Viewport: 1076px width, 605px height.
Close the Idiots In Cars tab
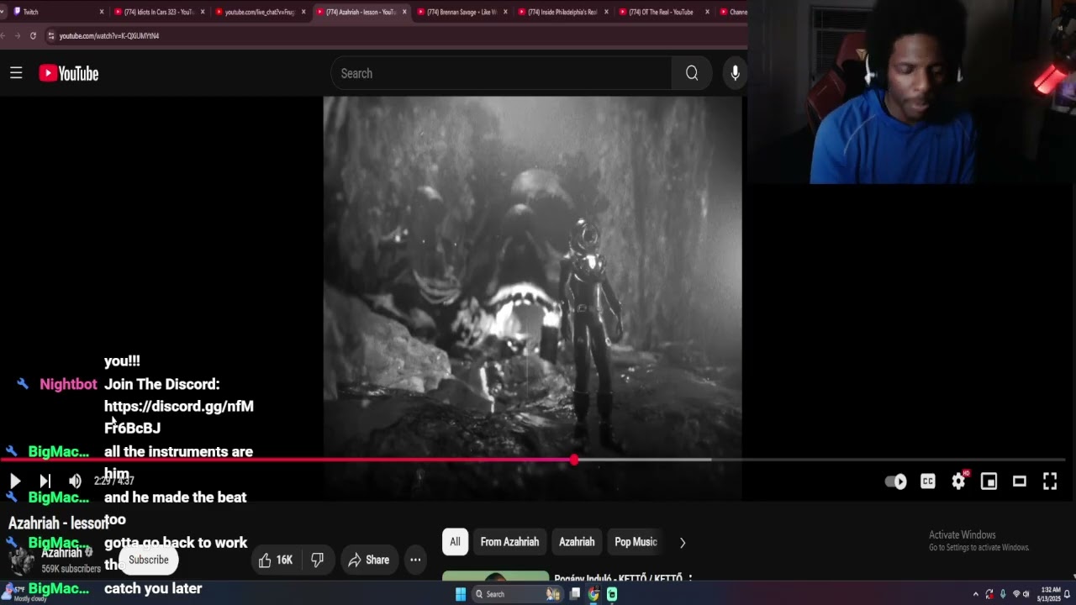click(x=203, y=12)
